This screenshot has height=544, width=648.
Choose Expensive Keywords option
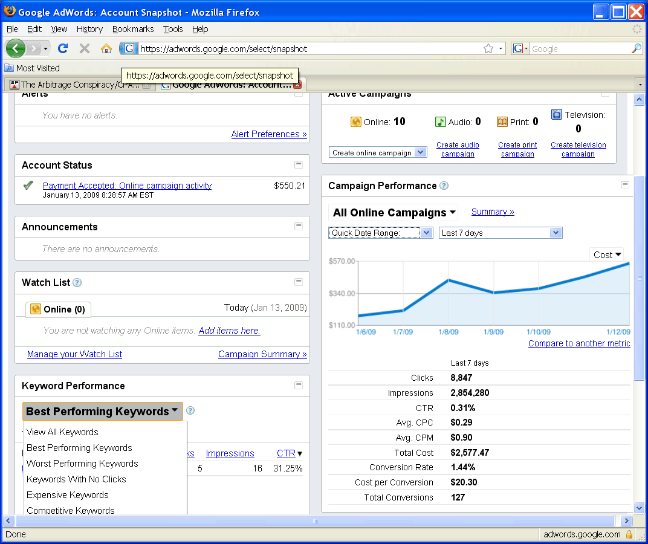point(67,495)
